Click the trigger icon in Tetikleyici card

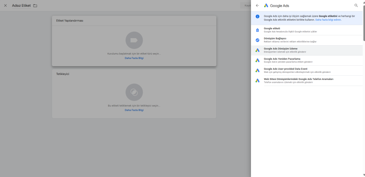[134, 92]
